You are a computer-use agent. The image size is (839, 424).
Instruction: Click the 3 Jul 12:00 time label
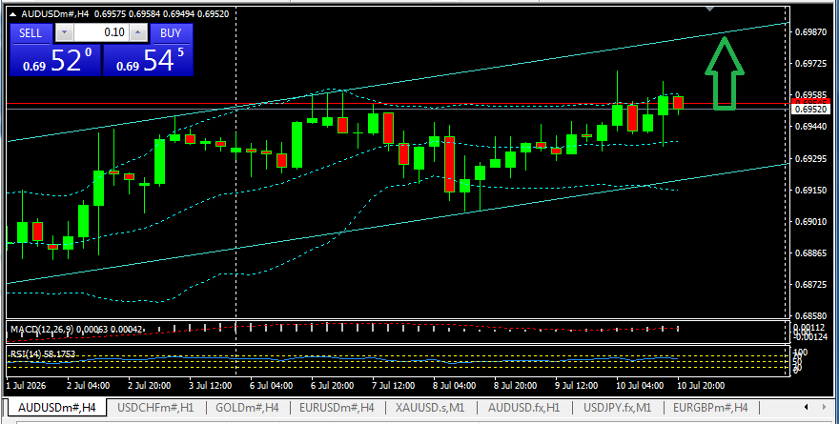pyautogui.click(x=211, y=386)
